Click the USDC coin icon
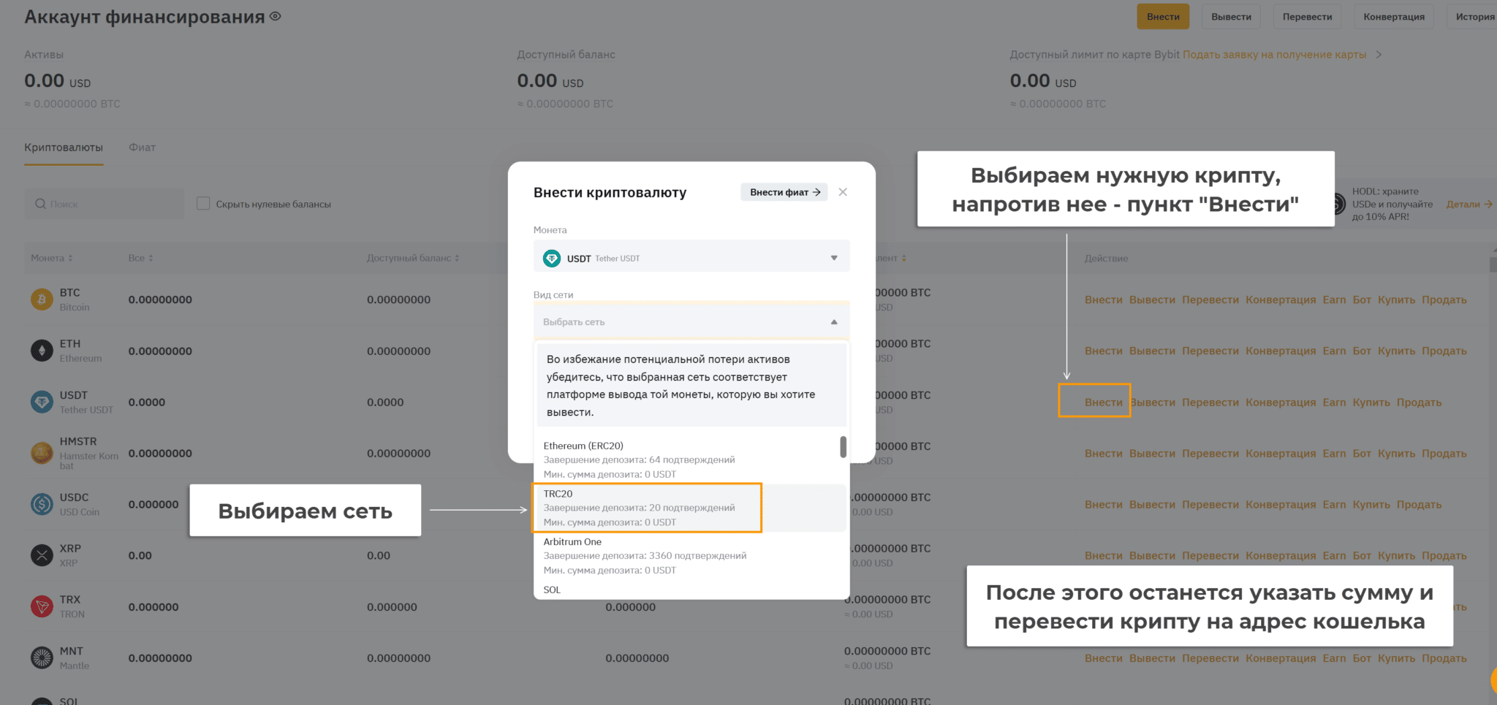This screenshot has height=705, width=1497. tap(42, 504)
